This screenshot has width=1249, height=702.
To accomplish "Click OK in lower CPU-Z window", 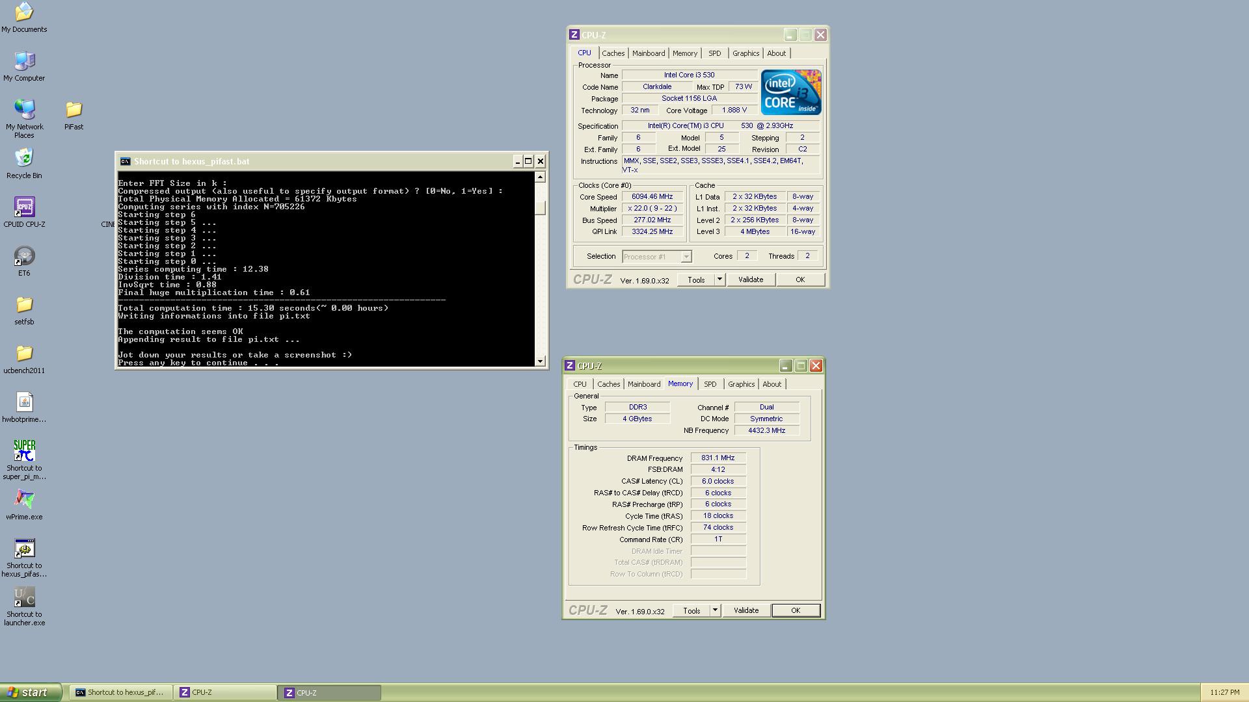I will pos(796,610).
